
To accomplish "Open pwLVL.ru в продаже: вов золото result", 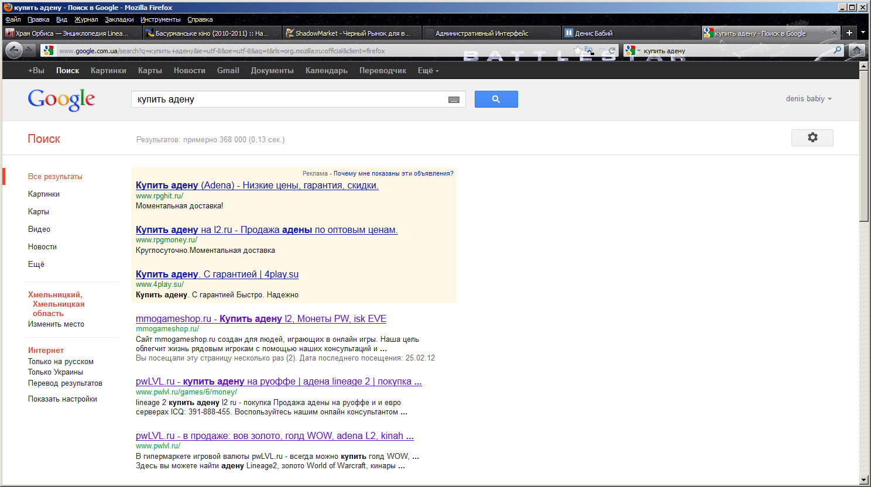I will (x=275, y=436).
